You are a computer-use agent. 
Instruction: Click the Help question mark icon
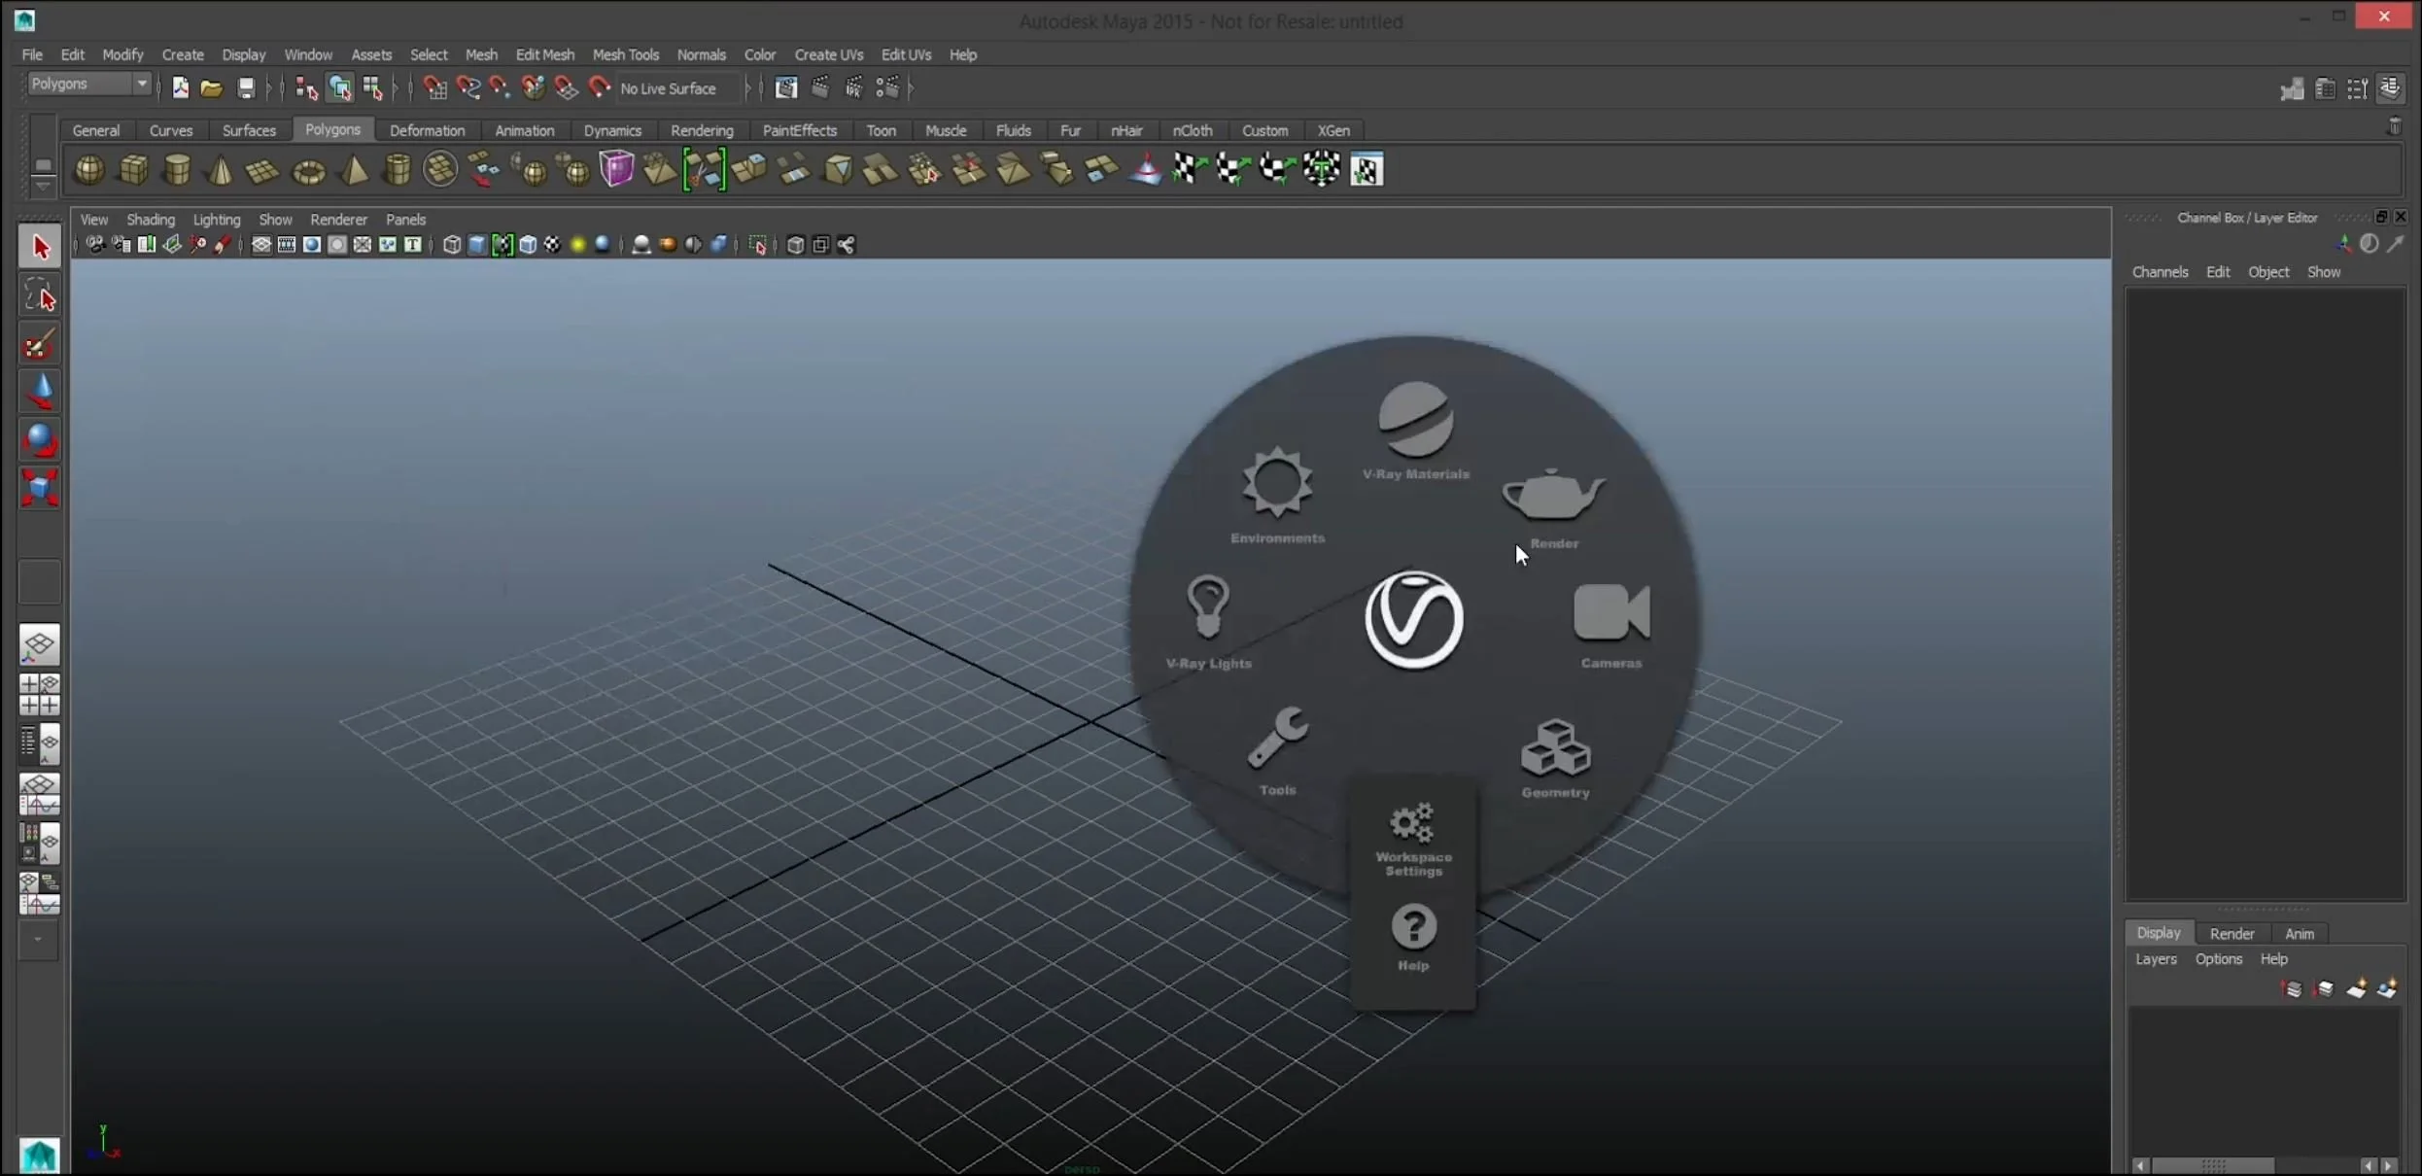point(1413,927)
